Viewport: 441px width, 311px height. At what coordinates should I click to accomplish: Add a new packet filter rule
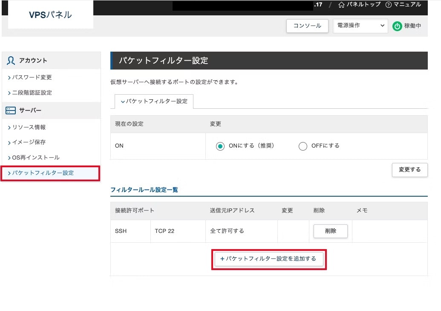tap(269, 259)
